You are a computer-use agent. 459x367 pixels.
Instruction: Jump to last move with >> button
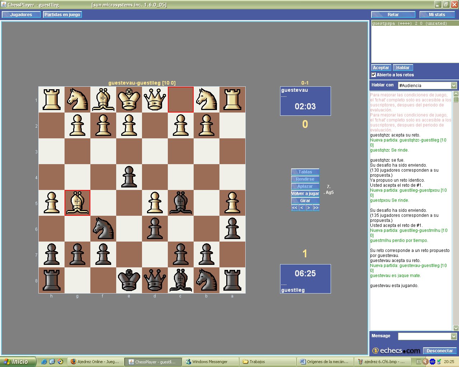tap(316, 208)
